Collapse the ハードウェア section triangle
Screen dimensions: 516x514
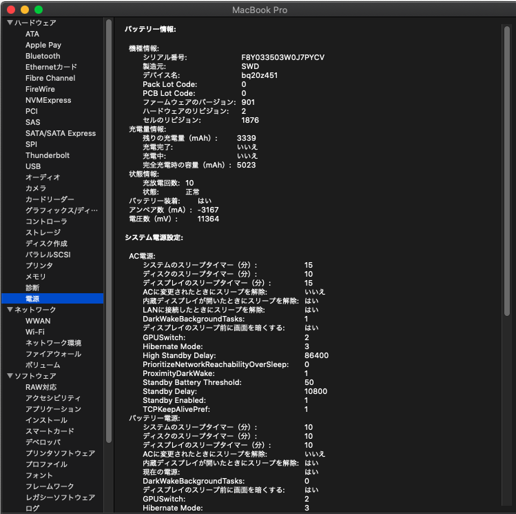click(10, 22)
